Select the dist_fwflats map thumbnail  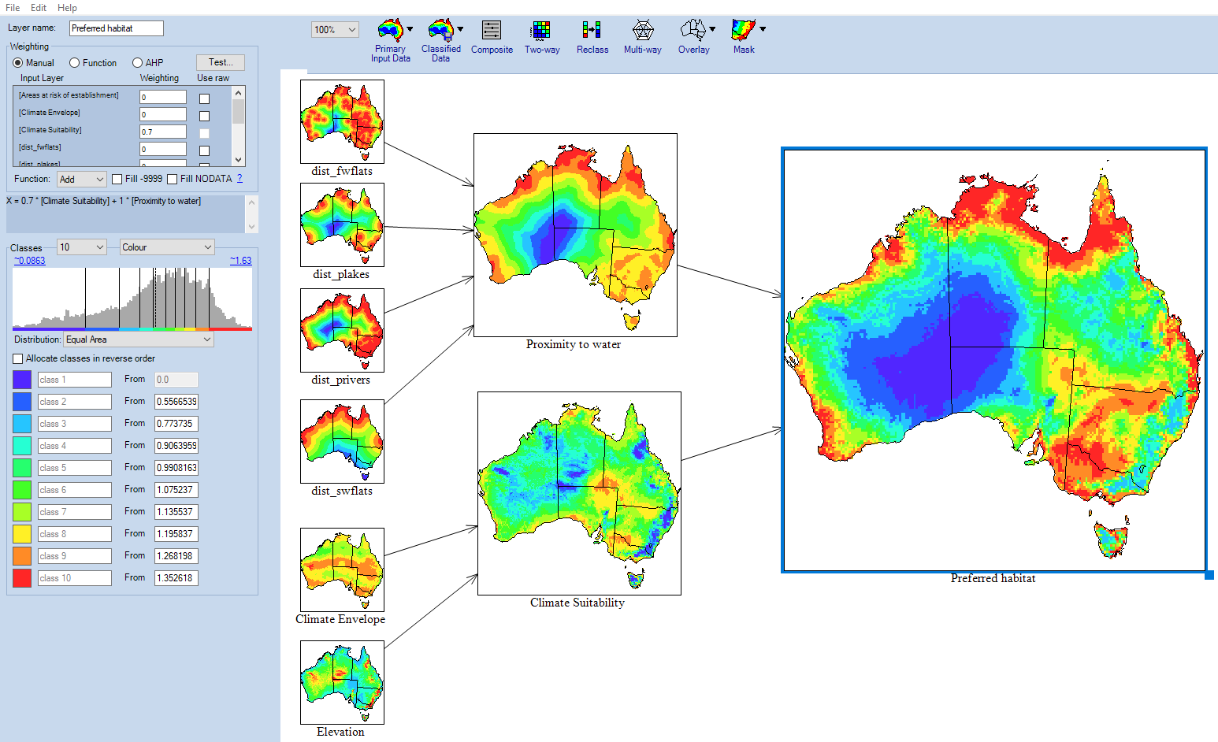[342, 121]
